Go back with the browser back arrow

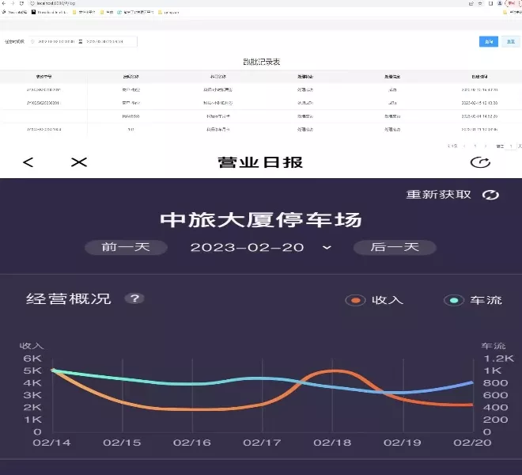[x=4, y=3]
